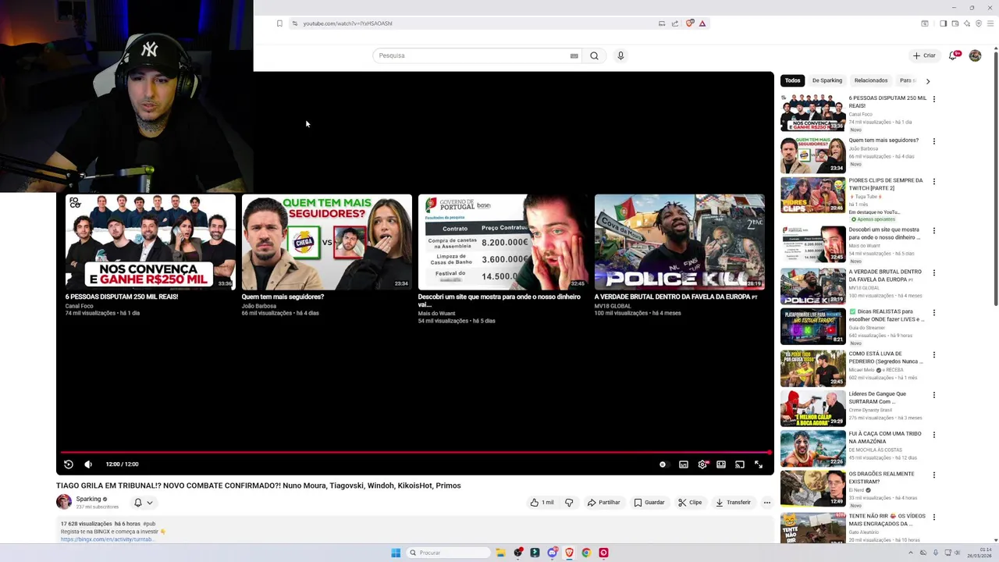The image size is (999, 562).
Task: Open options for 'Líderes De Gangue' sidebar video
Action: coord(934,395)
